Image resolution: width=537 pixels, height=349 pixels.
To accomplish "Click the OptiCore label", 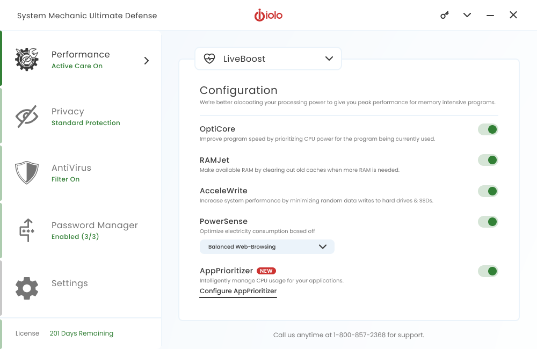I will 217,129.
